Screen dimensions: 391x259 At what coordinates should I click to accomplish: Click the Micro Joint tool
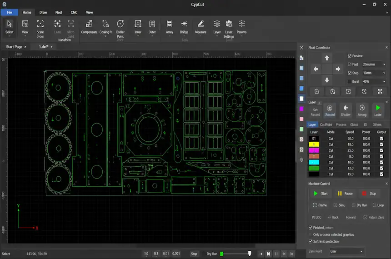click(71, 29)
